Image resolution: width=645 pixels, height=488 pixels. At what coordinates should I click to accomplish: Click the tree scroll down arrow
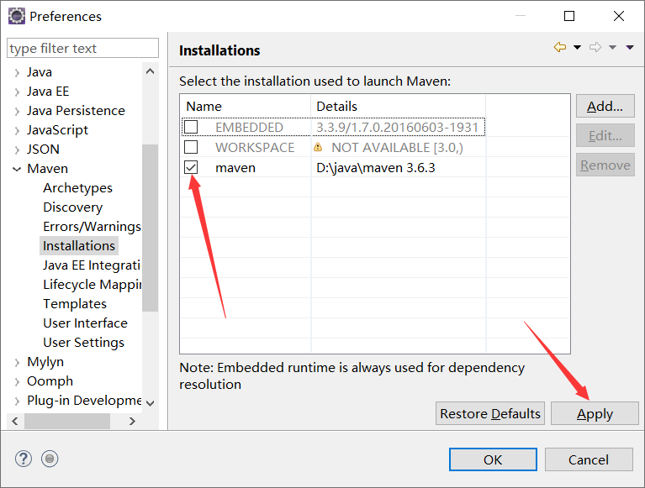[151, 403]
